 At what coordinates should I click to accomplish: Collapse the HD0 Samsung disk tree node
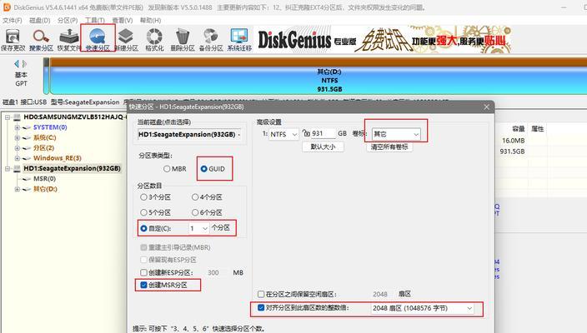coord(8,117)
